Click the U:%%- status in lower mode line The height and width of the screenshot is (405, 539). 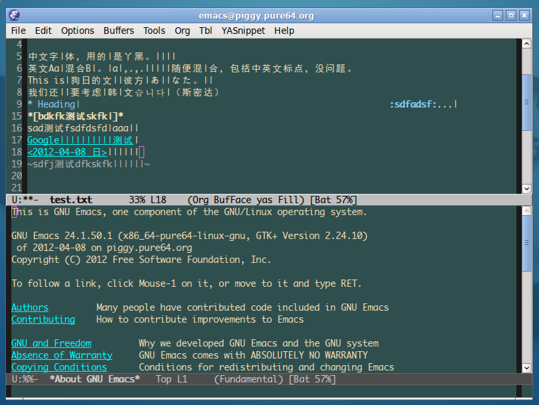(25, 379)
